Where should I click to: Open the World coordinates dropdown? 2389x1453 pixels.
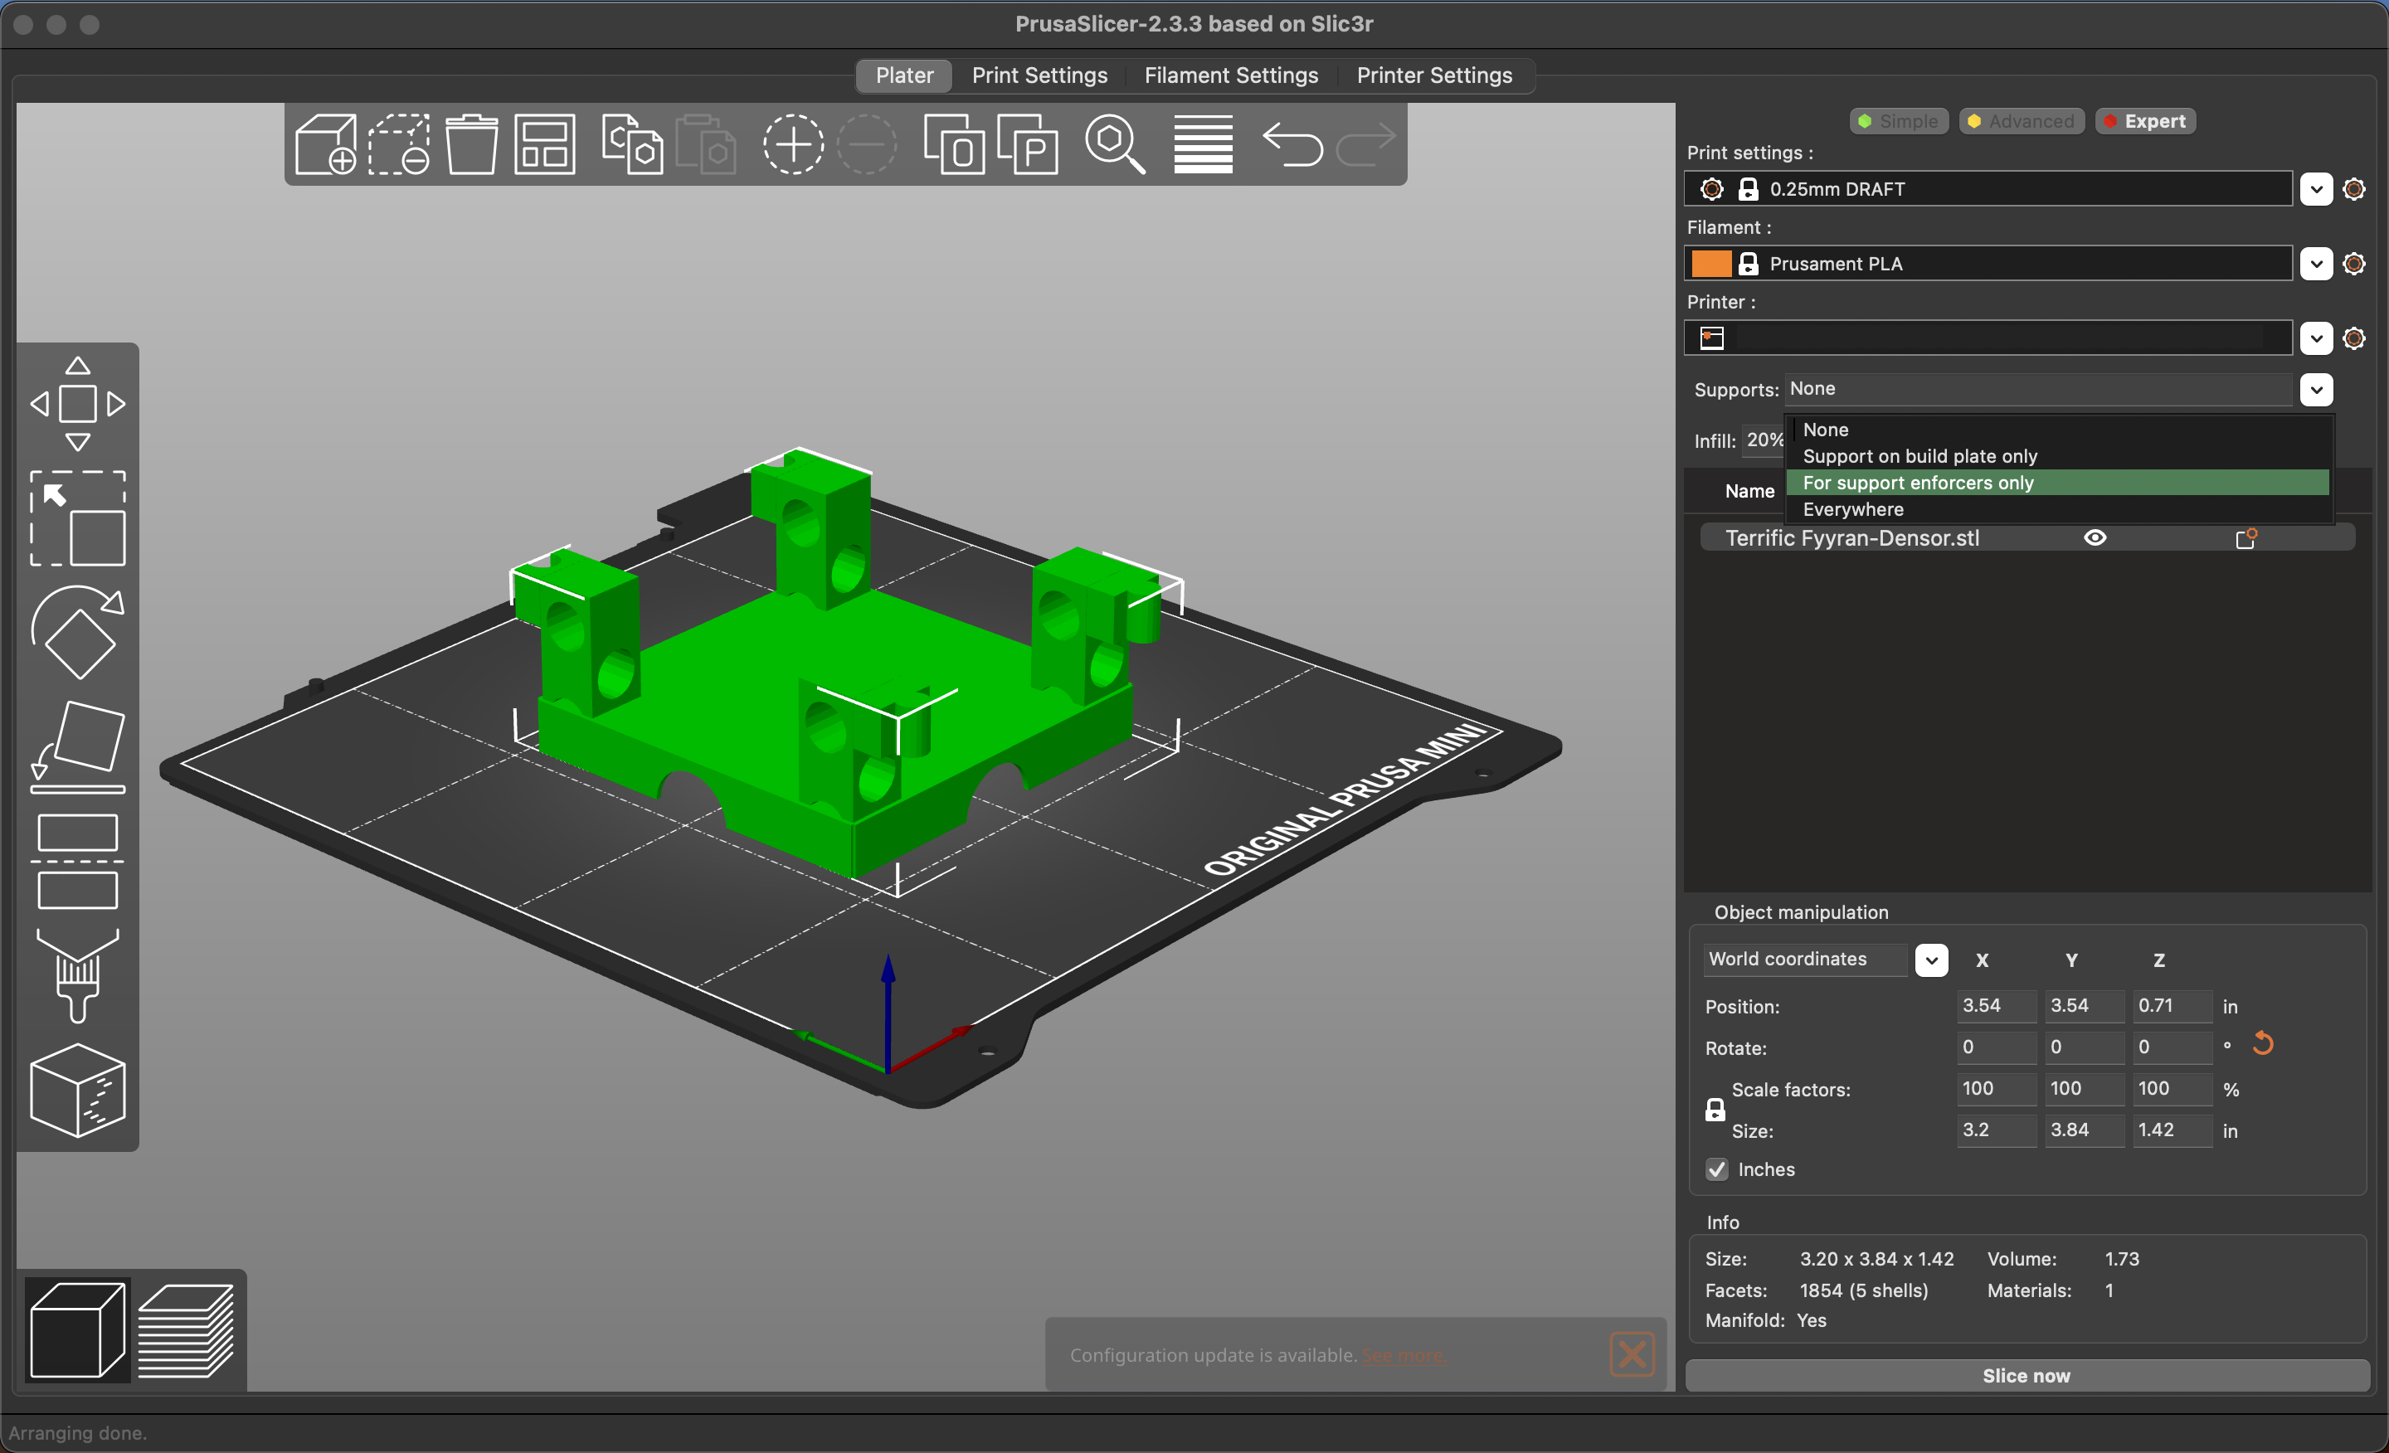coord(1930,960)
